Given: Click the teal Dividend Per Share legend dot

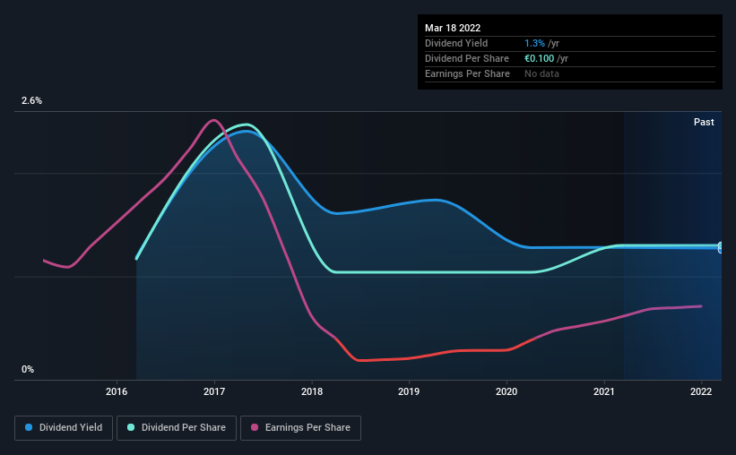Looking at the screenshot, I should (131, 427).
